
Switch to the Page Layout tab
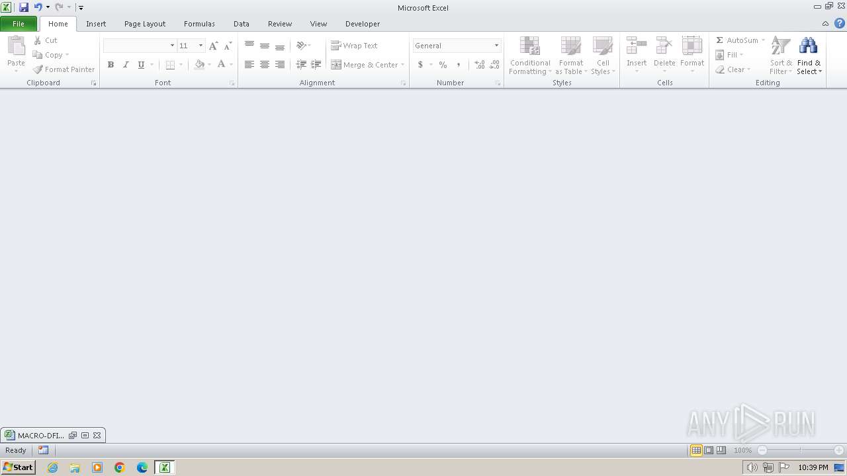(x=145, y=24)
